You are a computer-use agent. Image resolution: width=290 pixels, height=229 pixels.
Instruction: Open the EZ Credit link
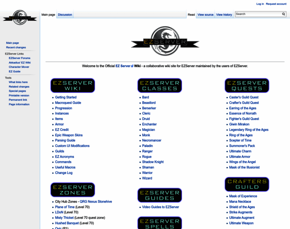pos(62,130)
